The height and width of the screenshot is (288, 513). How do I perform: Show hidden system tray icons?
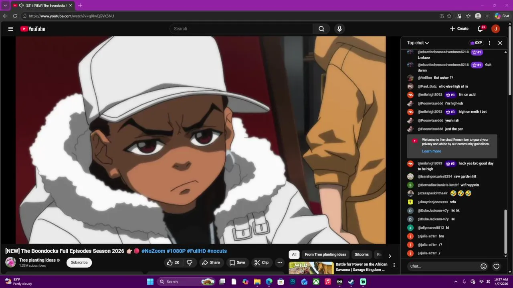click(456, 282)
